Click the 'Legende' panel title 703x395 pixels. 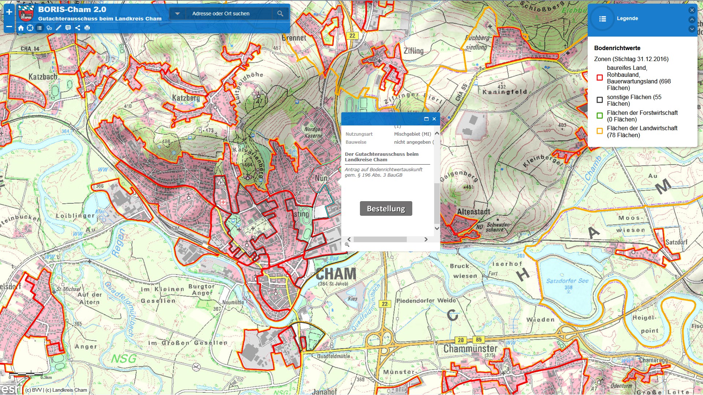tap(627, 18)
